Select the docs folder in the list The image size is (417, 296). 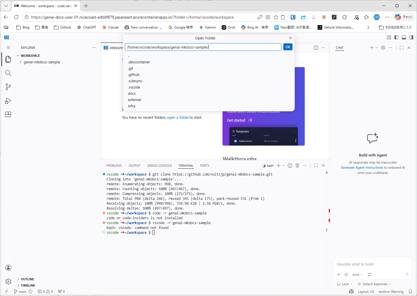[x=132, y=94]
